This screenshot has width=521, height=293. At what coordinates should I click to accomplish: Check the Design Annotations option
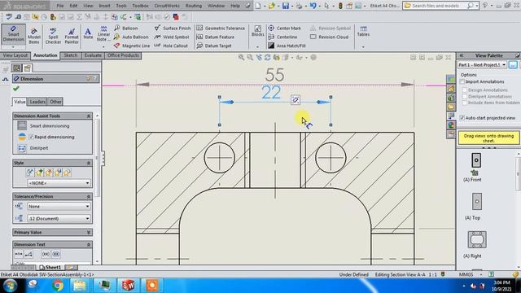[x=465, y=90]
